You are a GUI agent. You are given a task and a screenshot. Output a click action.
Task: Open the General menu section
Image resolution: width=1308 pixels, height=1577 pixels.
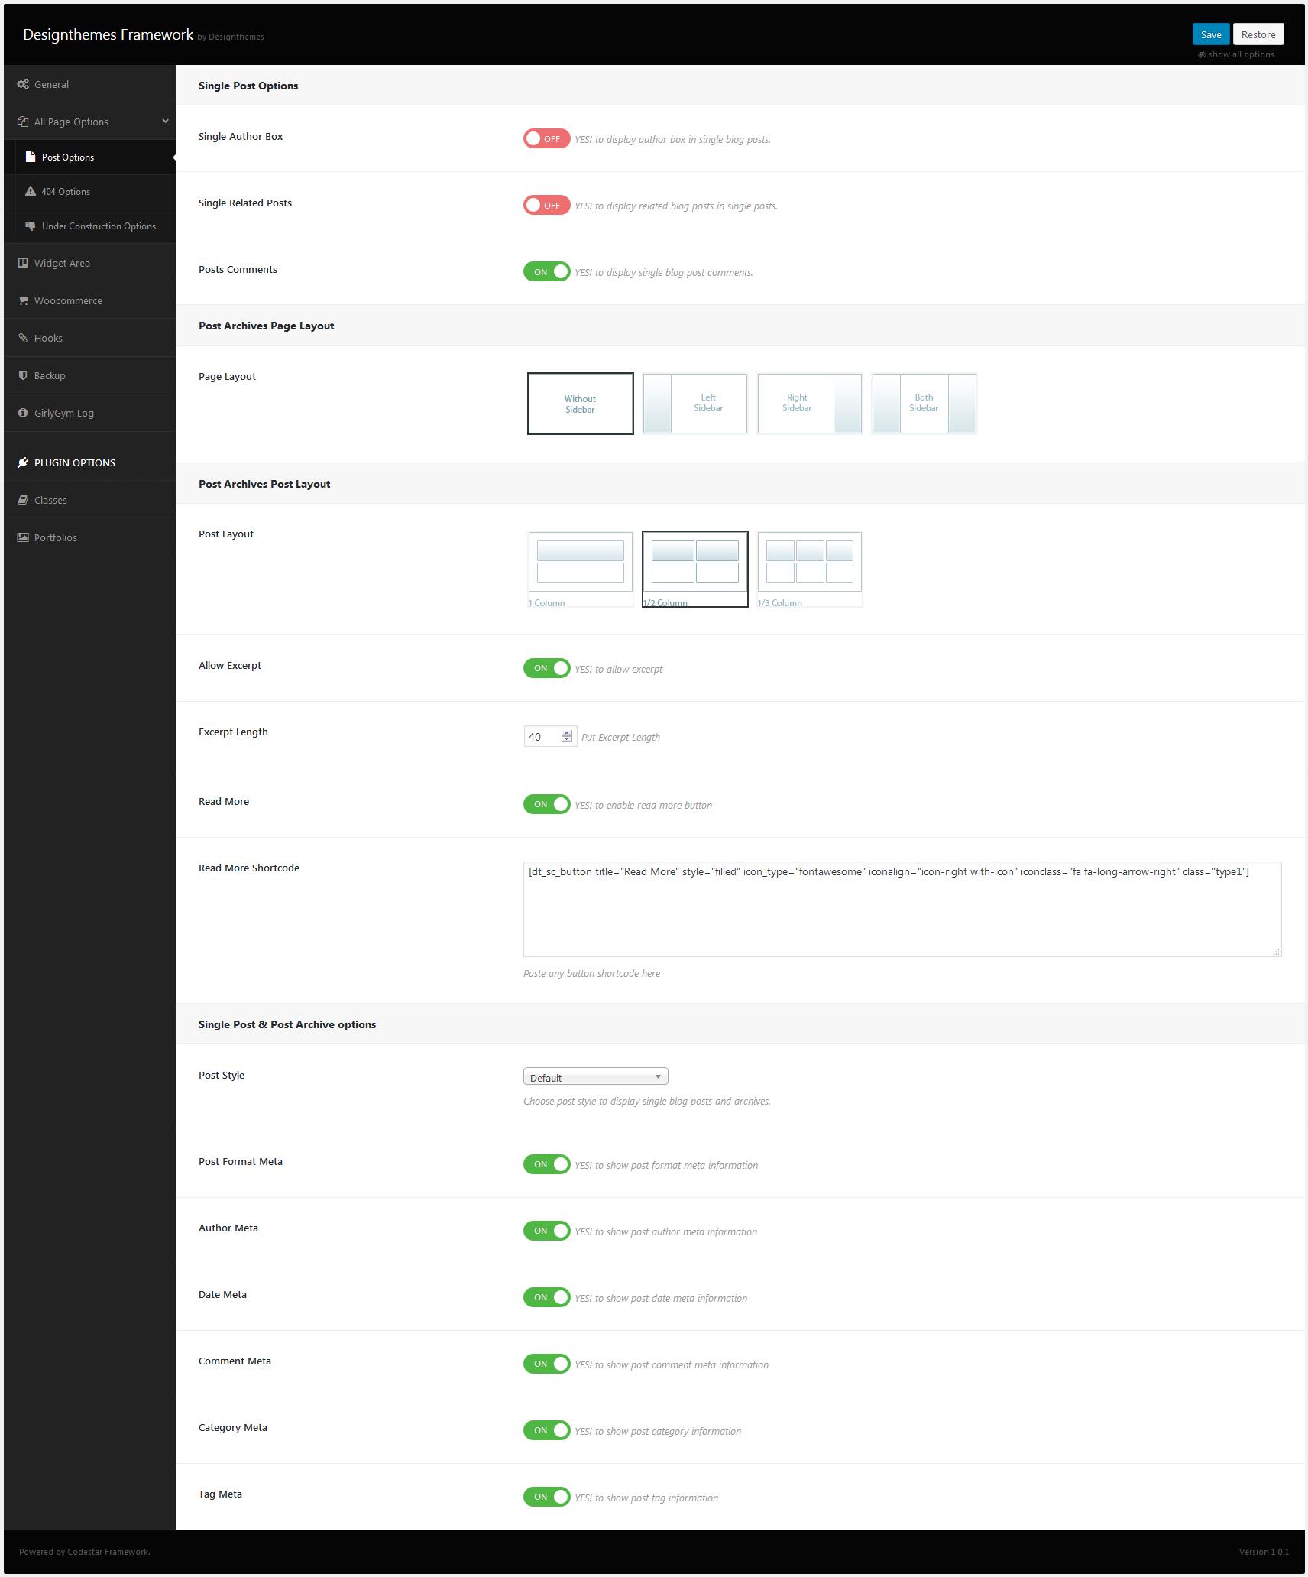pyautogui.click(x=89, y=84)
